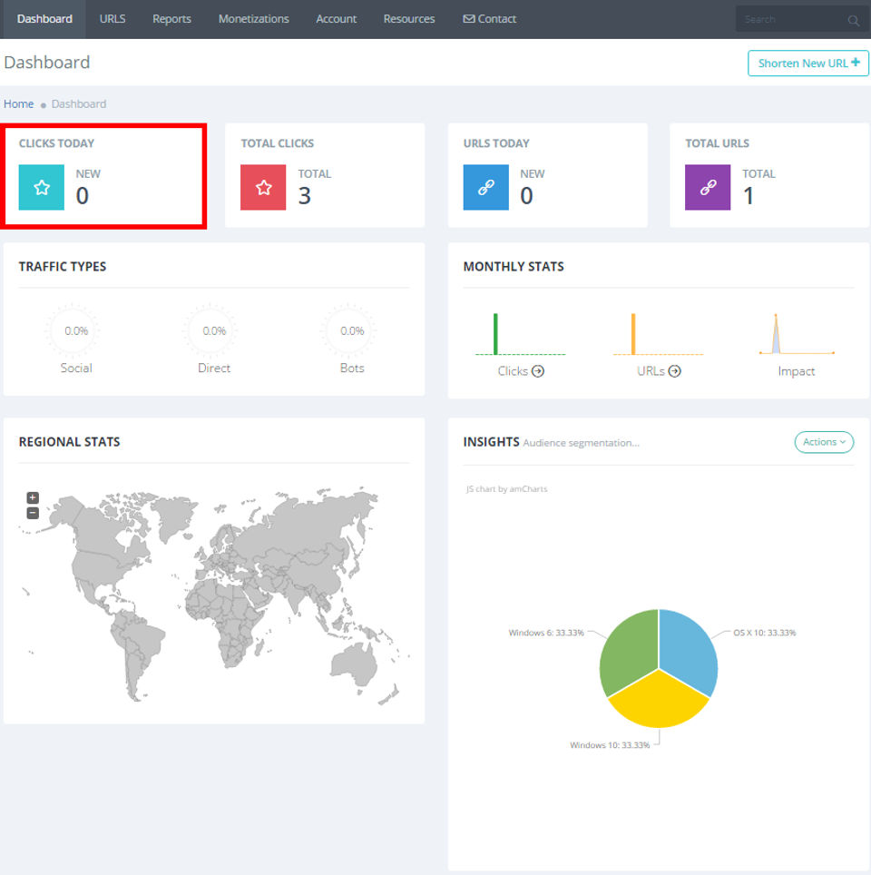The image size is (871, 875).
Task: Click the orange URLs sparkline chart
Action: pyautogui.click(x=658, y=334)
